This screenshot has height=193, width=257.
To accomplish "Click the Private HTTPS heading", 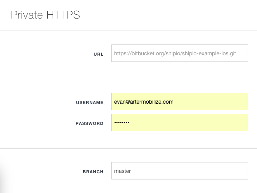I will click(45, 15).
